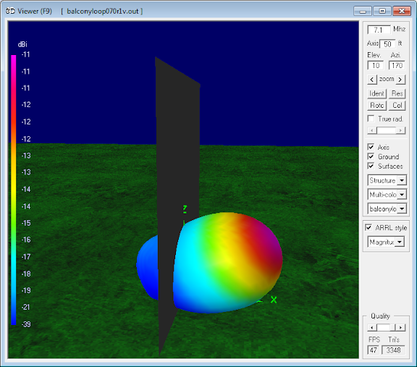
Task: Click the Tri's value field showing 3348
Action: pos(393,350)
